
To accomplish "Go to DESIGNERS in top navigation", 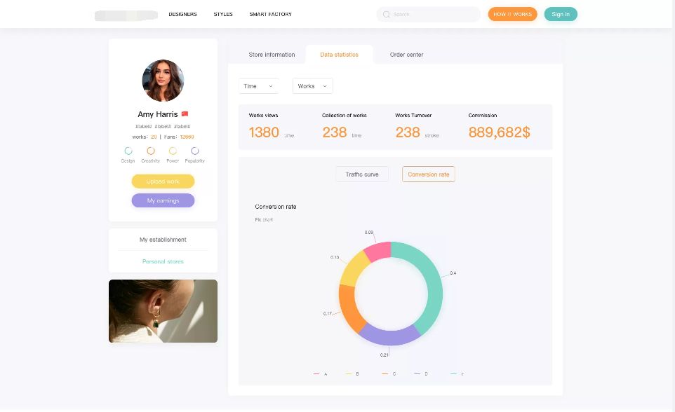I will click(182, 14).
